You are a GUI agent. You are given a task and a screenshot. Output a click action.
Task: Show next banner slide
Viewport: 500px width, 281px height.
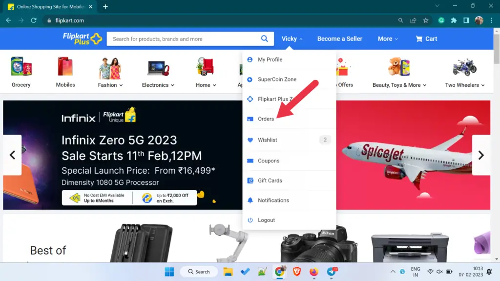click(x=481, y=155)
